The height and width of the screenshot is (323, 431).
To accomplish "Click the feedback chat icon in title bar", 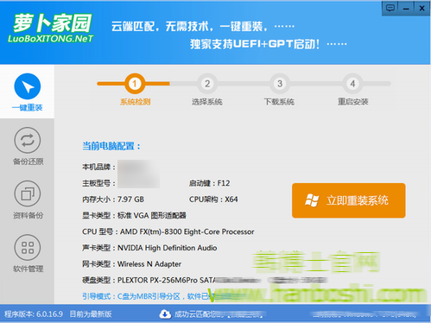I will tap(390, 8).
